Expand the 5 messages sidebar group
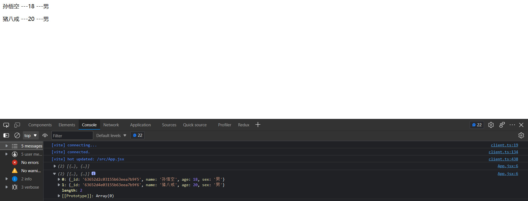 [x=7, y=146]
